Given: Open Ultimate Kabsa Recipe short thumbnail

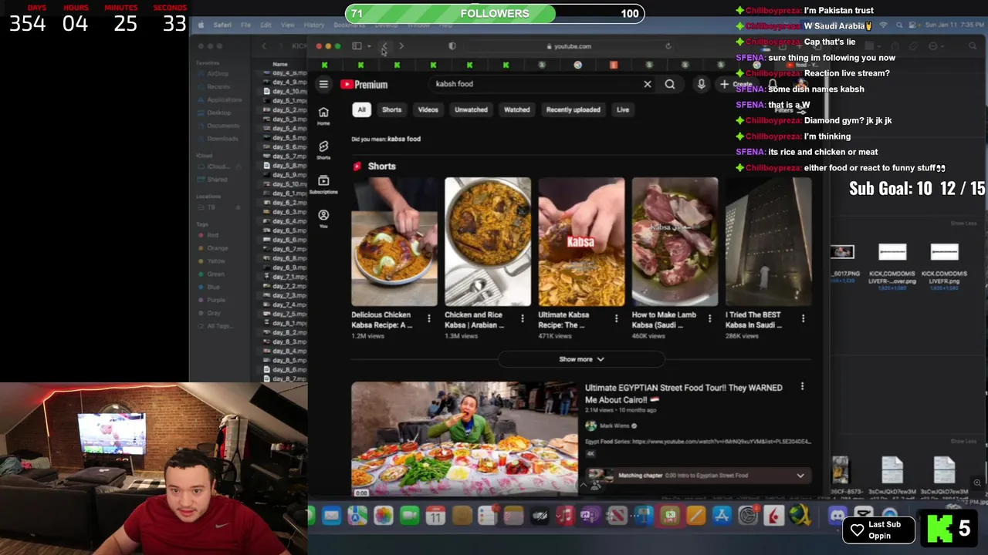Looking at the screenshot, I should coord(581,242).
